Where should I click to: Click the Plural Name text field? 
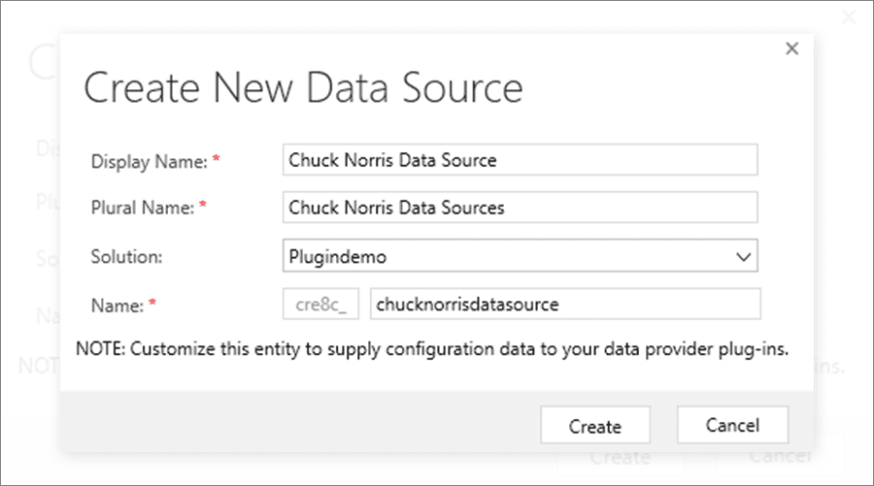pyautogui.click(x=520, y=208)
